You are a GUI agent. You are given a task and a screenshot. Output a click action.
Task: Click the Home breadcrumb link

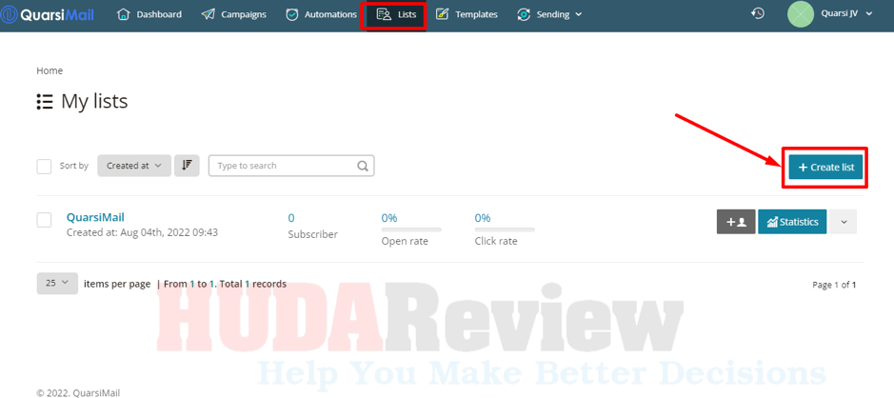pos(50,70)
